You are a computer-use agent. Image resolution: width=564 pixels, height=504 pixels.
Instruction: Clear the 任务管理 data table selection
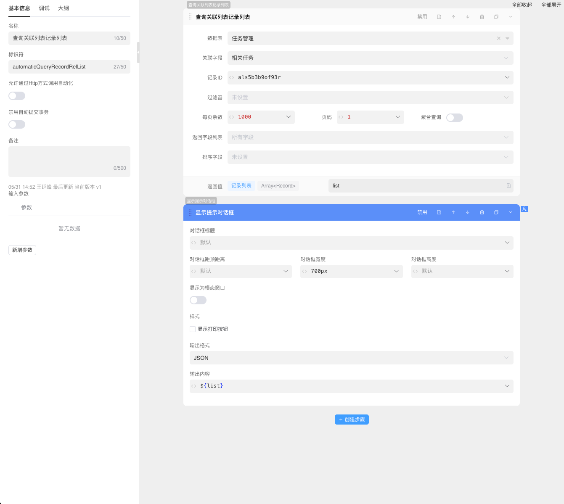pyautogui.click(x=499, y=38)
